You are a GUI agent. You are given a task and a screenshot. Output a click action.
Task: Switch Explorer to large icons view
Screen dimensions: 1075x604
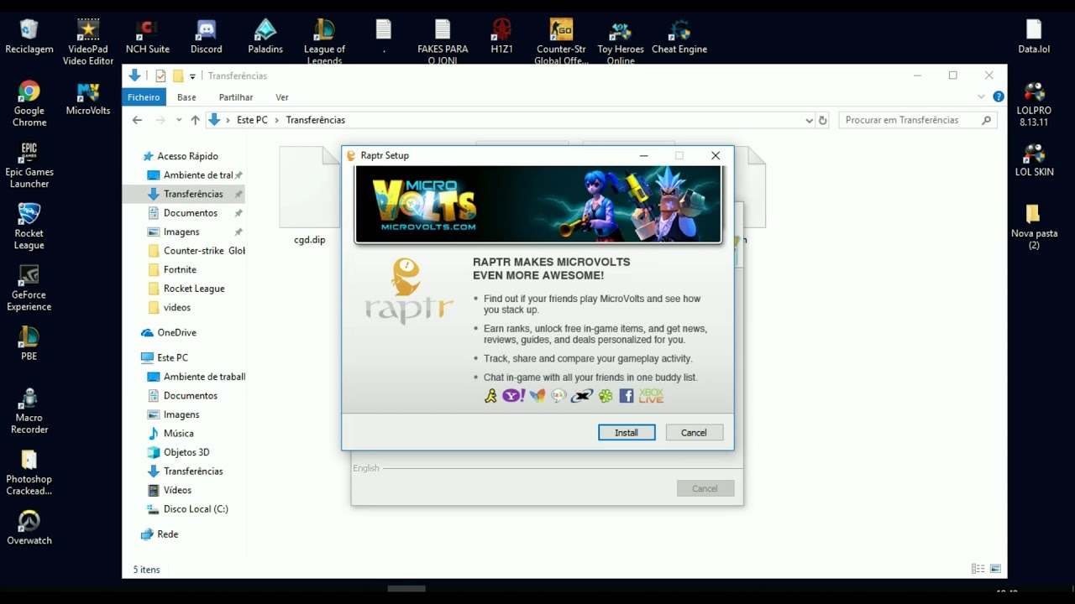click(x=995, y=569)
